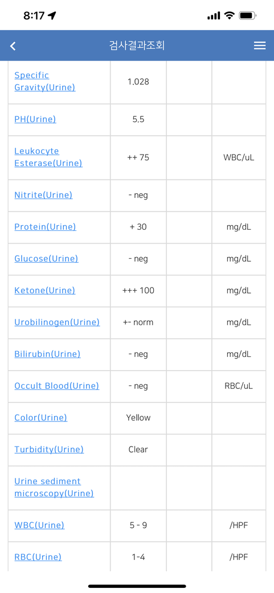This screenshot has width=274, height=593.
Task: Tap the home indicator bar
Action: pyautogui.click(x=137, y=586)
